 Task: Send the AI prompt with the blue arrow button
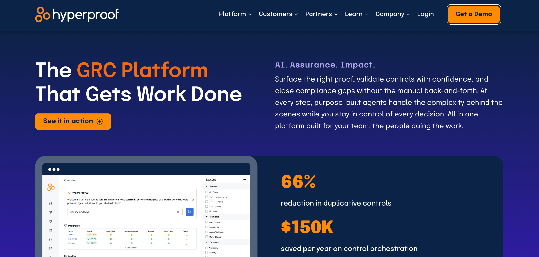click(189, 212)
